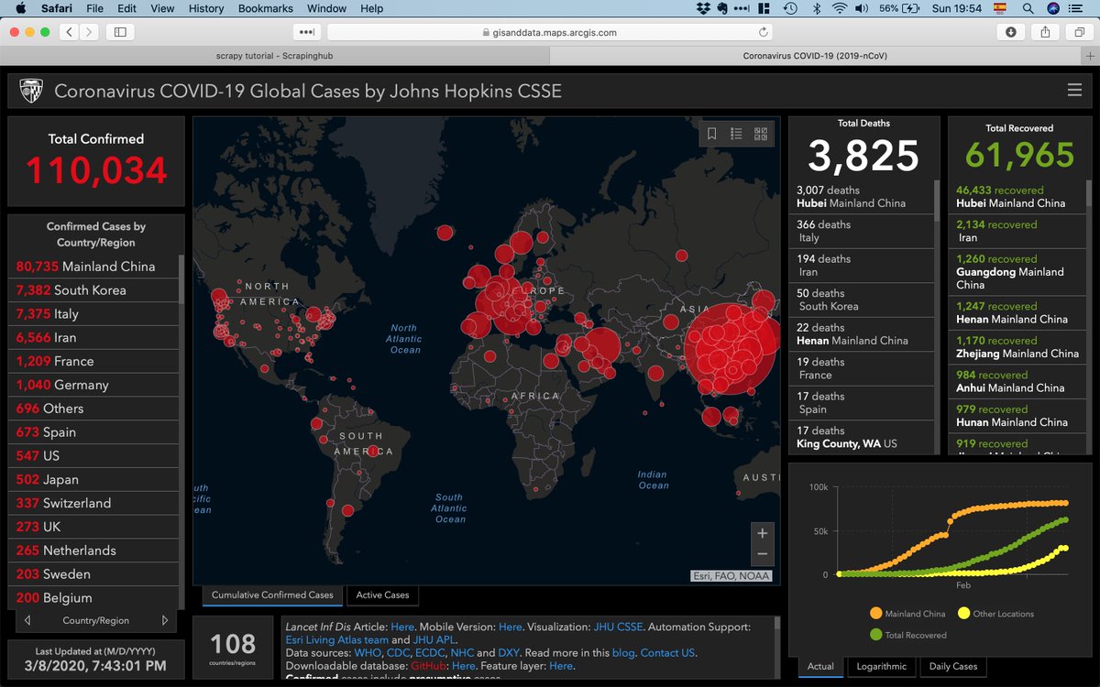Open Dropbox in the menu bar
The height and width of the screenshot is (687, 1100).
(x=705, y=8)
